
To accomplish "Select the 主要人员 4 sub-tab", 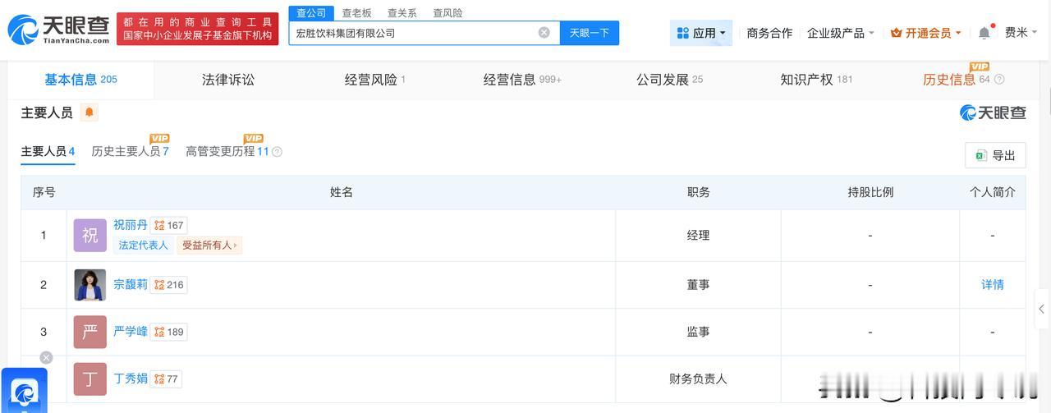I will [x=48, y=152].
